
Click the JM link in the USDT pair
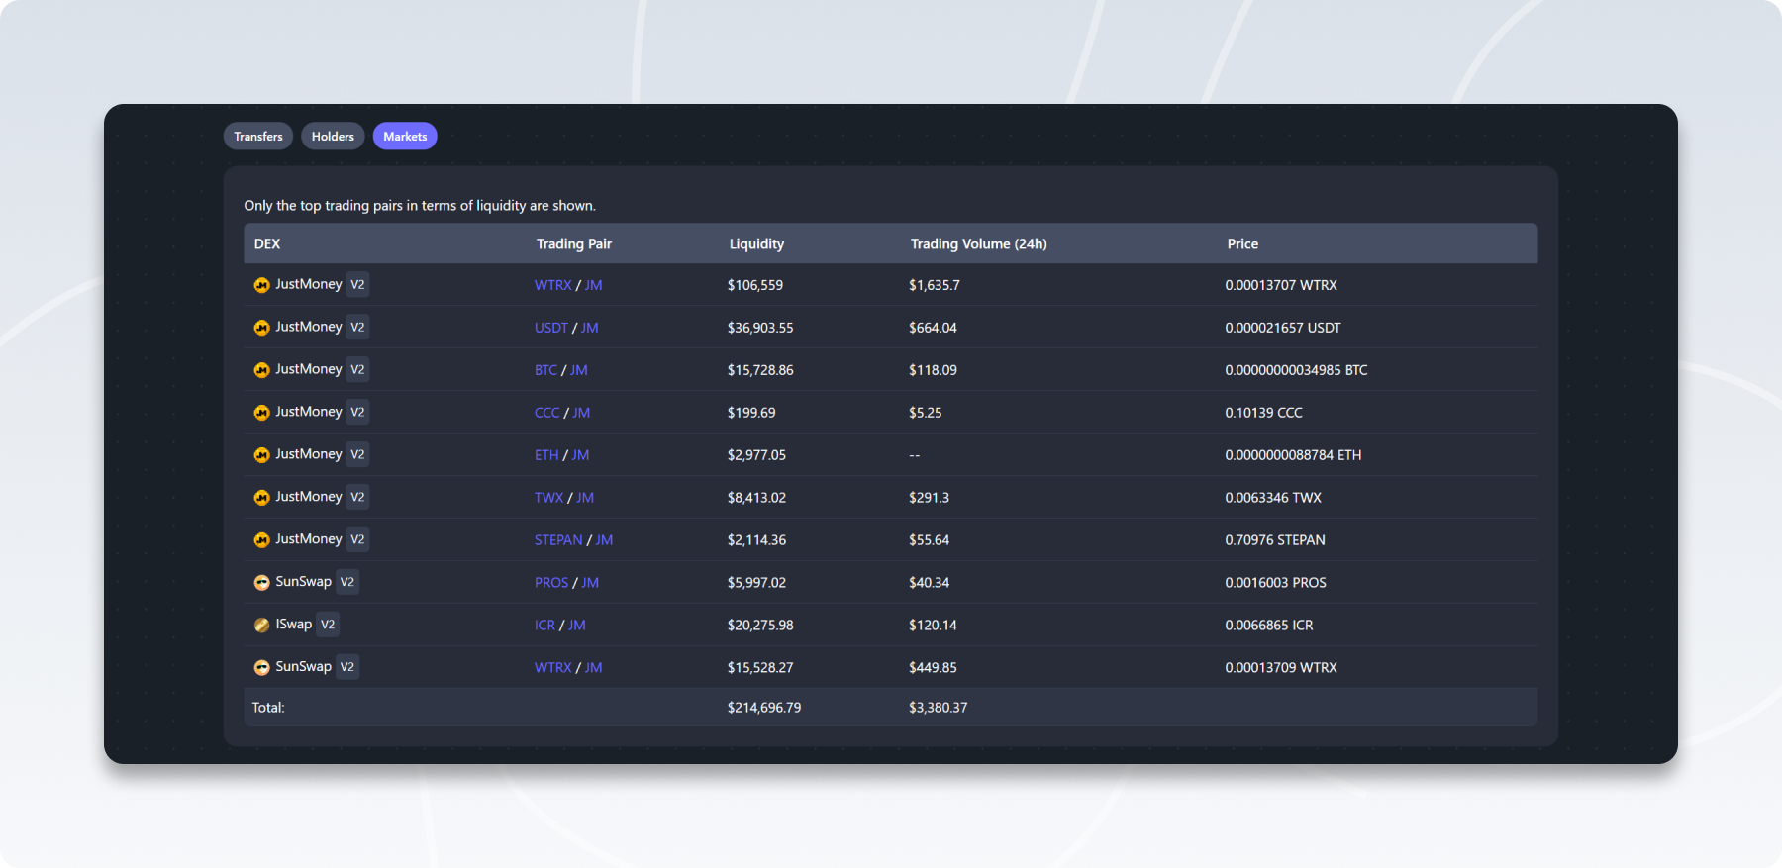pyautogui.click(x=590, y=328)
